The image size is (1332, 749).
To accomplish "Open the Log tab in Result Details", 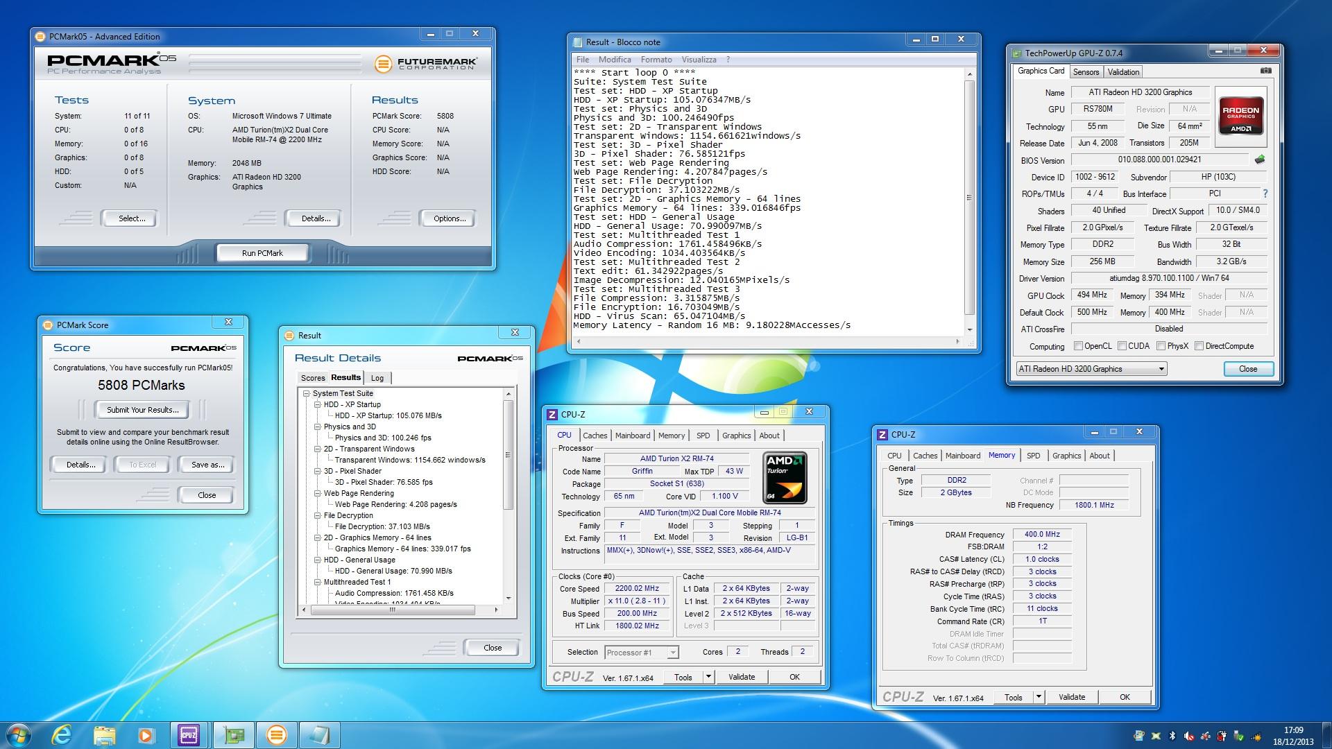I will (377, 378).
